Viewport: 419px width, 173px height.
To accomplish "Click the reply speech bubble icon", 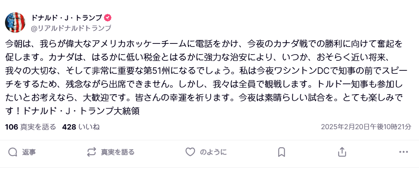I will 13,152.
